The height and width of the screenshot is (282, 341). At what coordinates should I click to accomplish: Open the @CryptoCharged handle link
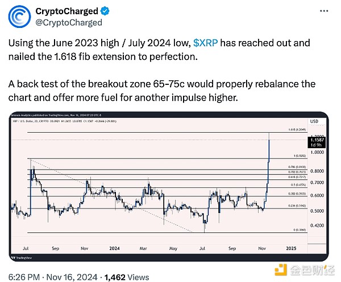tap(69, 23)
